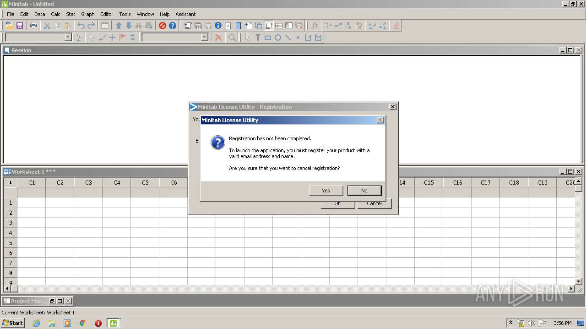Select the Rectangle drawing tool

click(x=268, y=37)
